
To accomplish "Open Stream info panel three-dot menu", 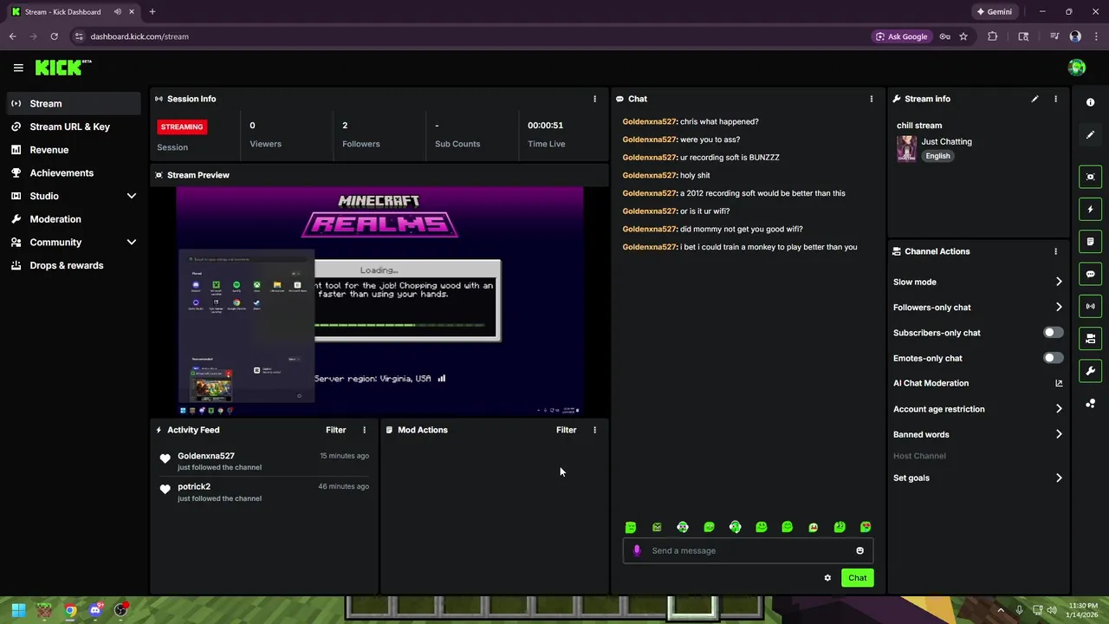I will 1055,99.
